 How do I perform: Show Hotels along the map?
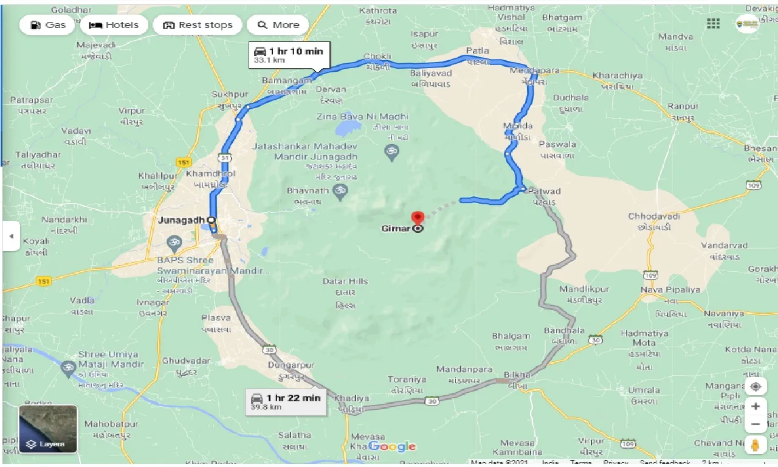(x=114, y=25)
